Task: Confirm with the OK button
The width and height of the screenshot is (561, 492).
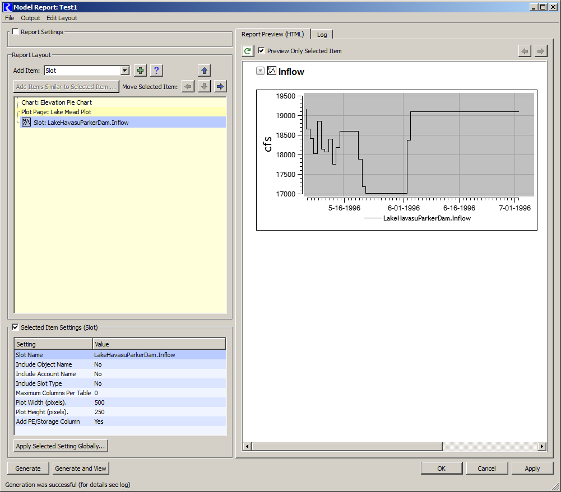Action: pyautogui.click(x=442, y=468)
